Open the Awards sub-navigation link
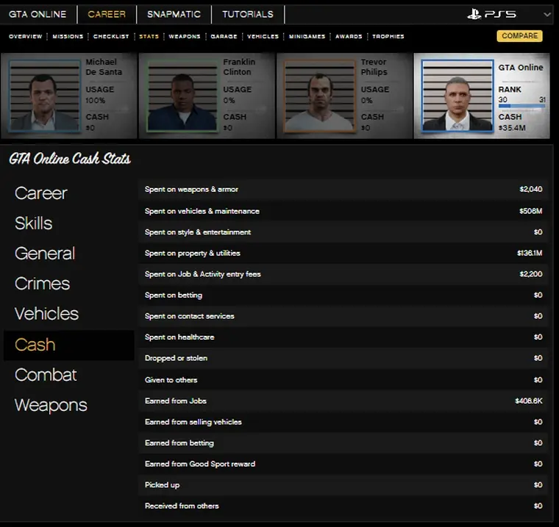 tap(349, 36)
